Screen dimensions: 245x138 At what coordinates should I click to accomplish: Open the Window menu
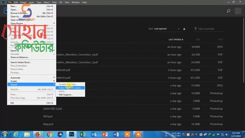pos(76,2)
